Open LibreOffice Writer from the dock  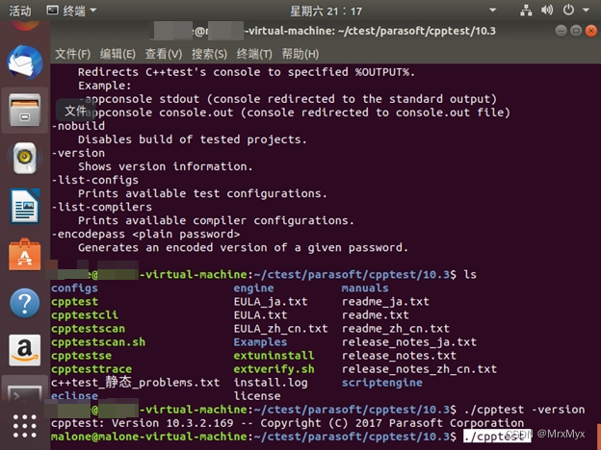click(25, 206)
